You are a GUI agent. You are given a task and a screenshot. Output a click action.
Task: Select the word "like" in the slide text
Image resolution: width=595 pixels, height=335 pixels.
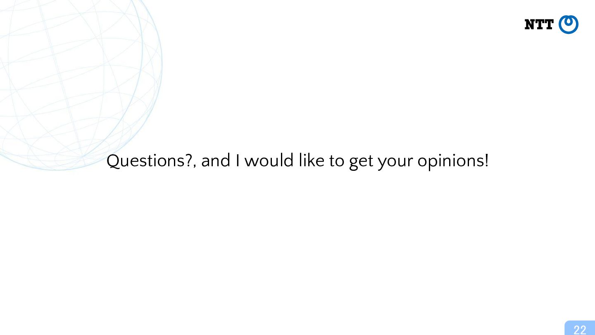coord(312,160)
